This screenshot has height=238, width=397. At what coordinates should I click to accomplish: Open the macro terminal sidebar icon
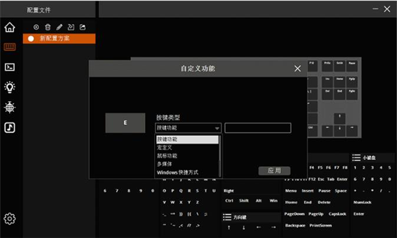pyautogui.click(x=10, y=67)
